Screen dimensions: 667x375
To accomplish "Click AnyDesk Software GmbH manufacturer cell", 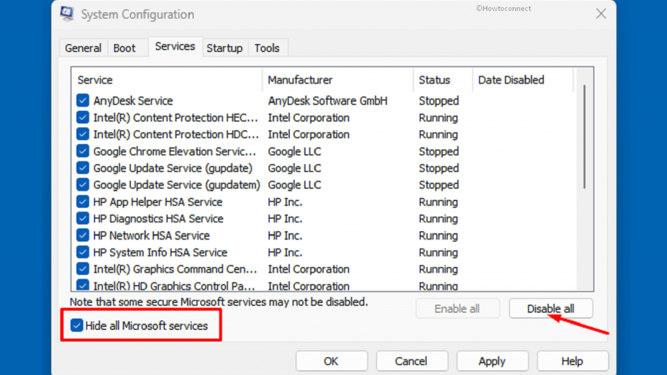I will click(x=328, y=101).
